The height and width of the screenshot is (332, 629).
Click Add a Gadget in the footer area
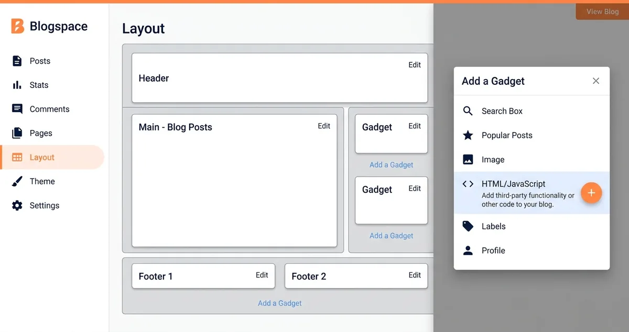[280, 303]
